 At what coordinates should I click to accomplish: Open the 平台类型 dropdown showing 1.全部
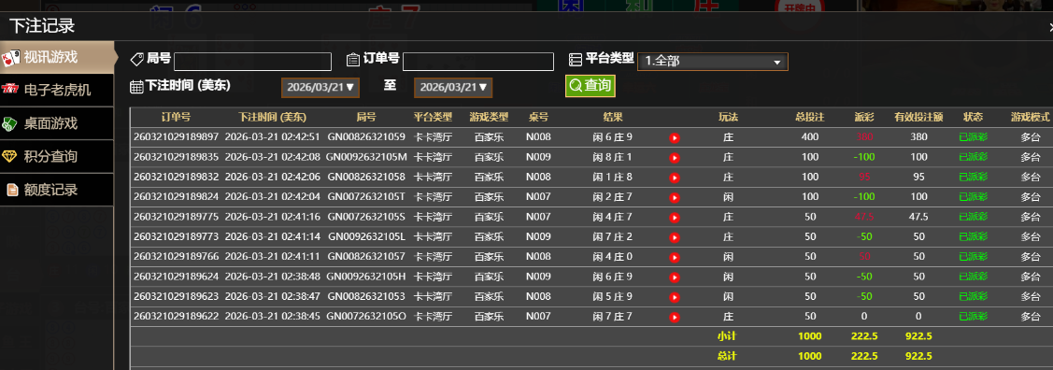point(713,61)
